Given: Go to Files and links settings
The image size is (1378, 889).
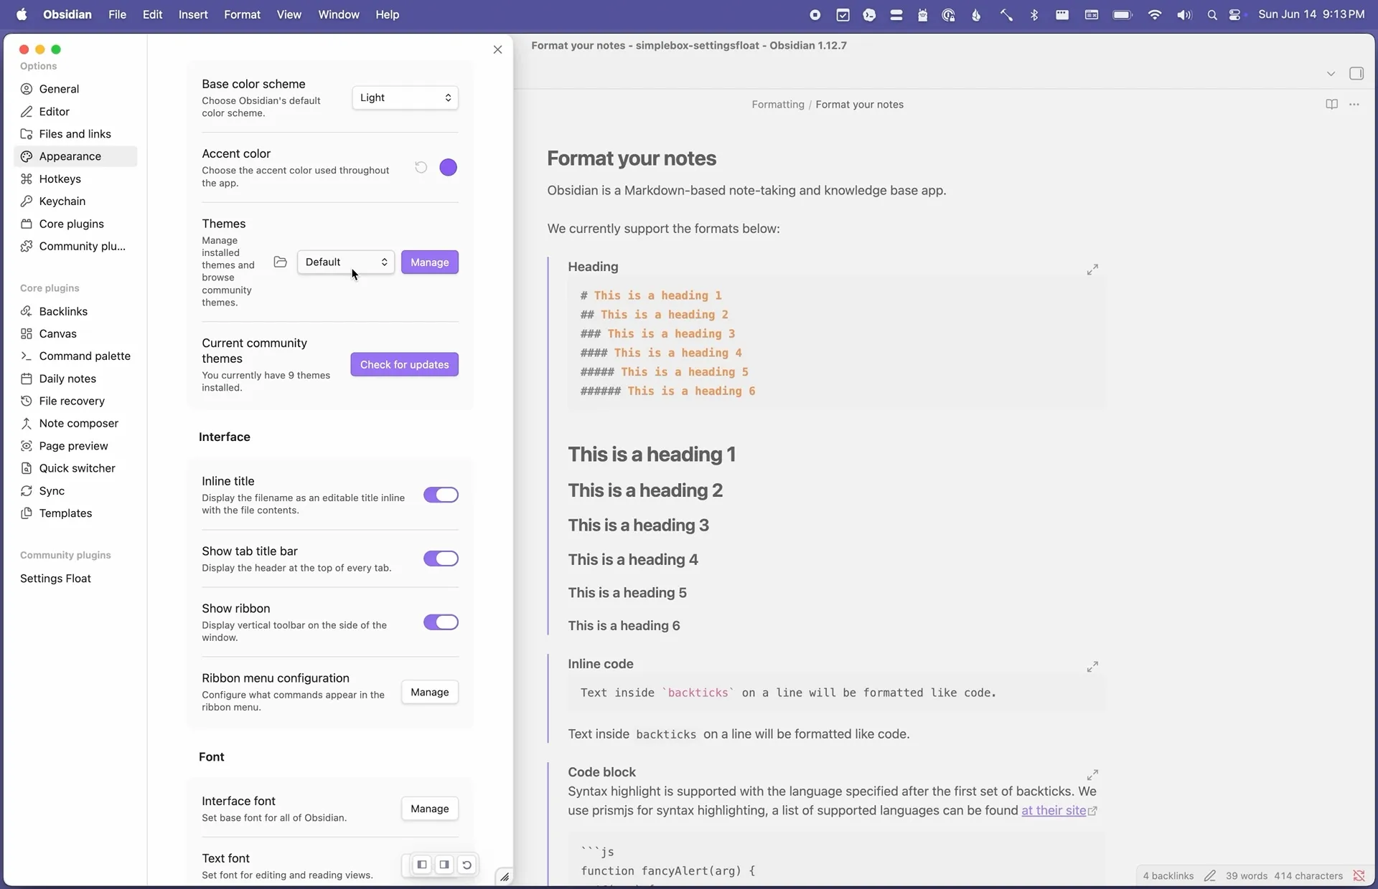Looking at the screenshot, I should pyautogui.click(x=75, y=134).
